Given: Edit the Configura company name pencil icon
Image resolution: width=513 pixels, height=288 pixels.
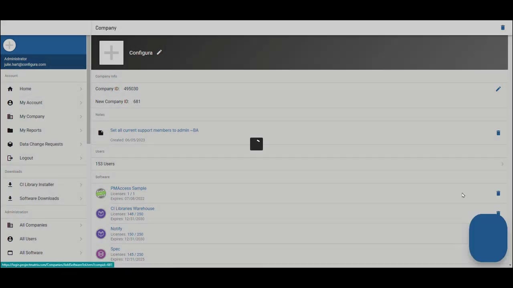Looking at the screenshot, I should click(x=159, y=52).
